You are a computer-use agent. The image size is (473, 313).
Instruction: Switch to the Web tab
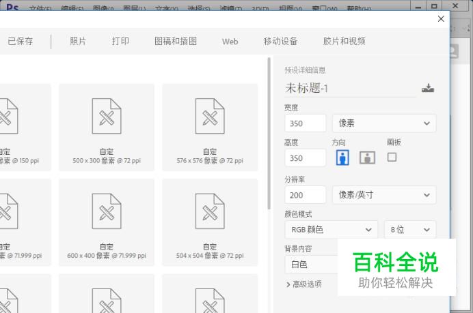pos(230,42)
